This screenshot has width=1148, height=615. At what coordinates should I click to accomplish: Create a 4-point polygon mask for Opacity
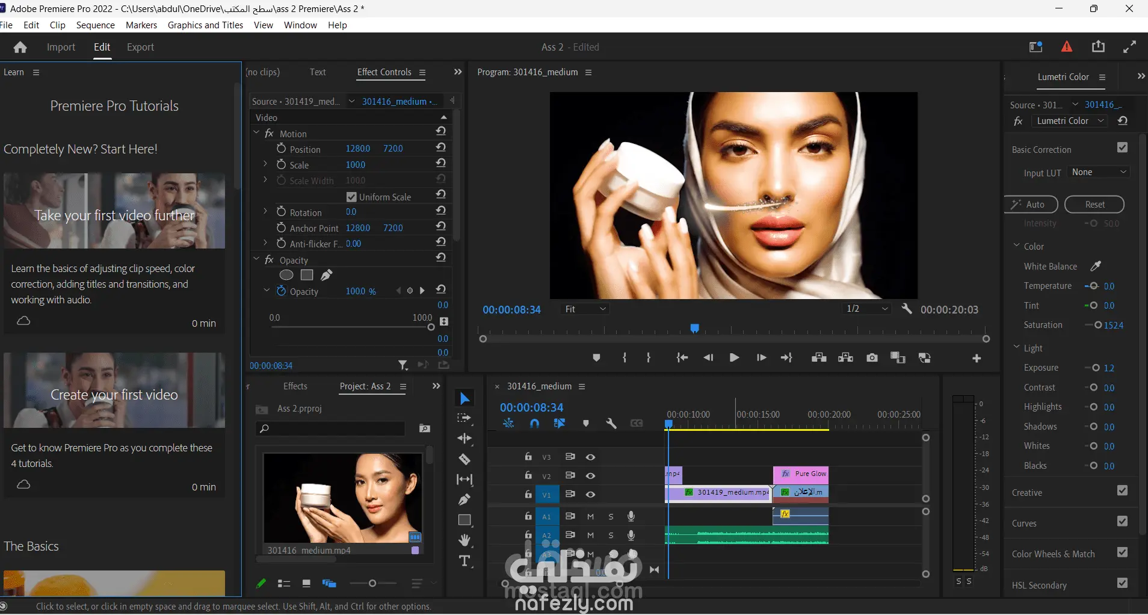307,275
